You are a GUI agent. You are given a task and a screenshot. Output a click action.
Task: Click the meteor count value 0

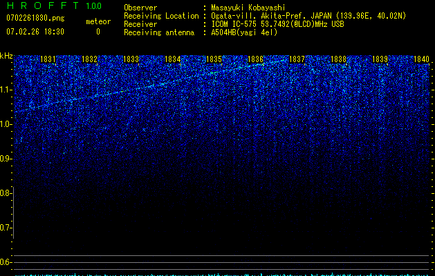coord(98,32)
